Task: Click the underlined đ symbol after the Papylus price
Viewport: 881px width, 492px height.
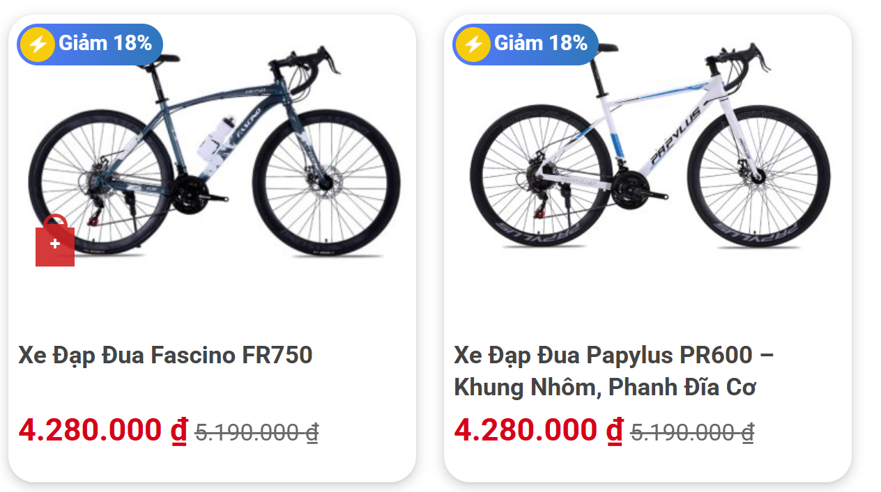Action: coord(615,431)
